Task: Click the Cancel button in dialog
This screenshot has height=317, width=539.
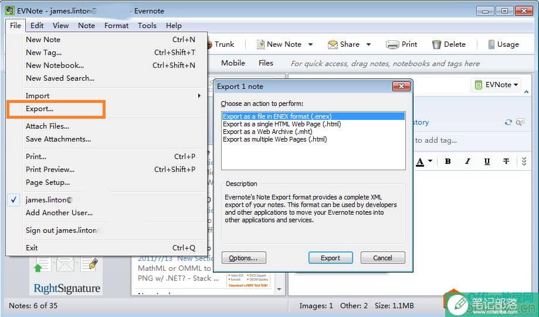Action: click(382, 258)
